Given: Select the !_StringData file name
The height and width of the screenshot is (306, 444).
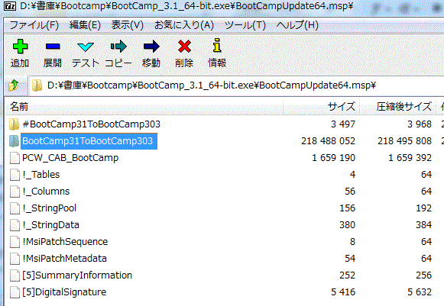Looking at the screenshot, I should point(50,225).
